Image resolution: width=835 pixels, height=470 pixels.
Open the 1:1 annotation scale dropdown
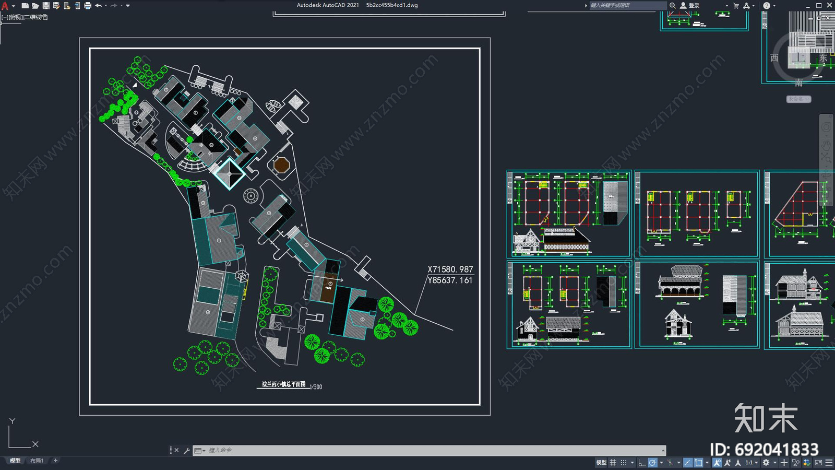[x=751, y=463]
